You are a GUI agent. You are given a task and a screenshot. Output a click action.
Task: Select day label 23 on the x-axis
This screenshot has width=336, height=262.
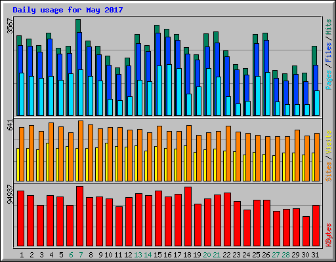(x=236, y=255)
